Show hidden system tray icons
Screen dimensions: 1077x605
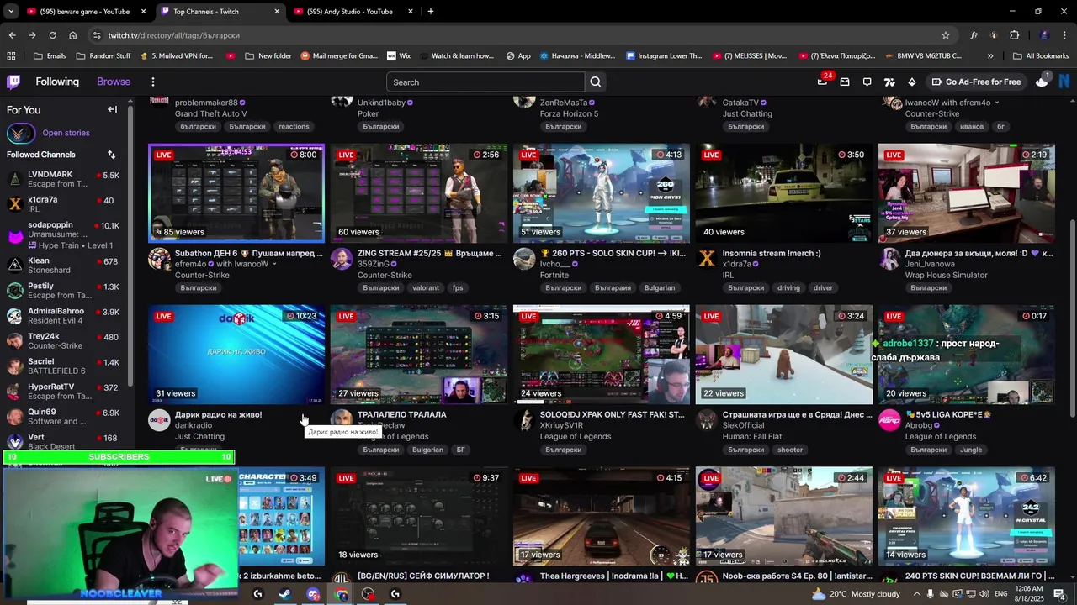tap(915, 594)
